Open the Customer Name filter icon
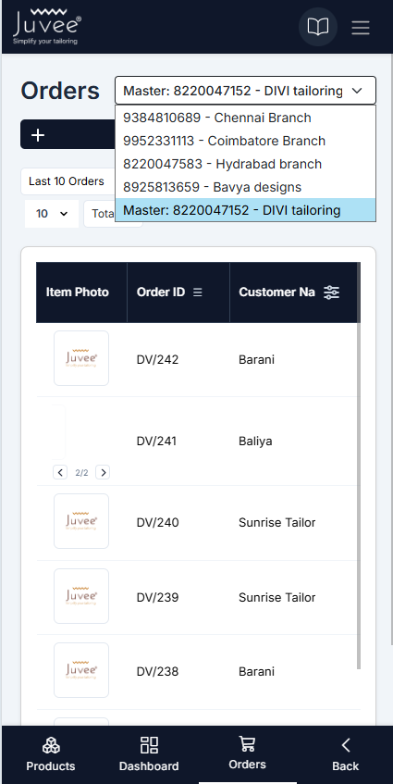 point(332,292)
